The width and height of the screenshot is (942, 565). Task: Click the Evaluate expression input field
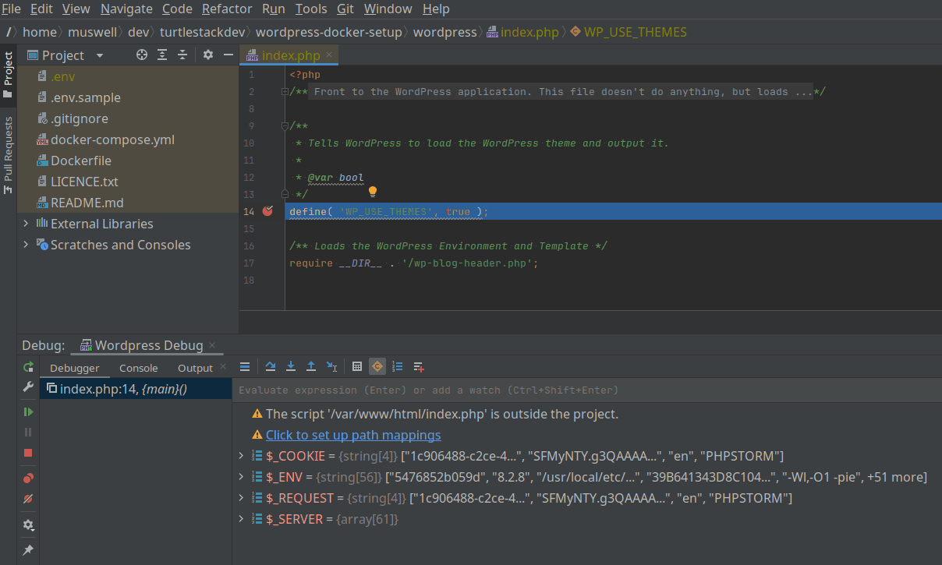pos(586,390)
